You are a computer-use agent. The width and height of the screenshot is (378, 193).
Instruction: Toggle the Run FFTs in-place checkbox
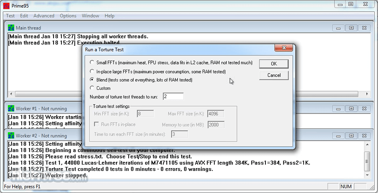click(x=96, y=124)
